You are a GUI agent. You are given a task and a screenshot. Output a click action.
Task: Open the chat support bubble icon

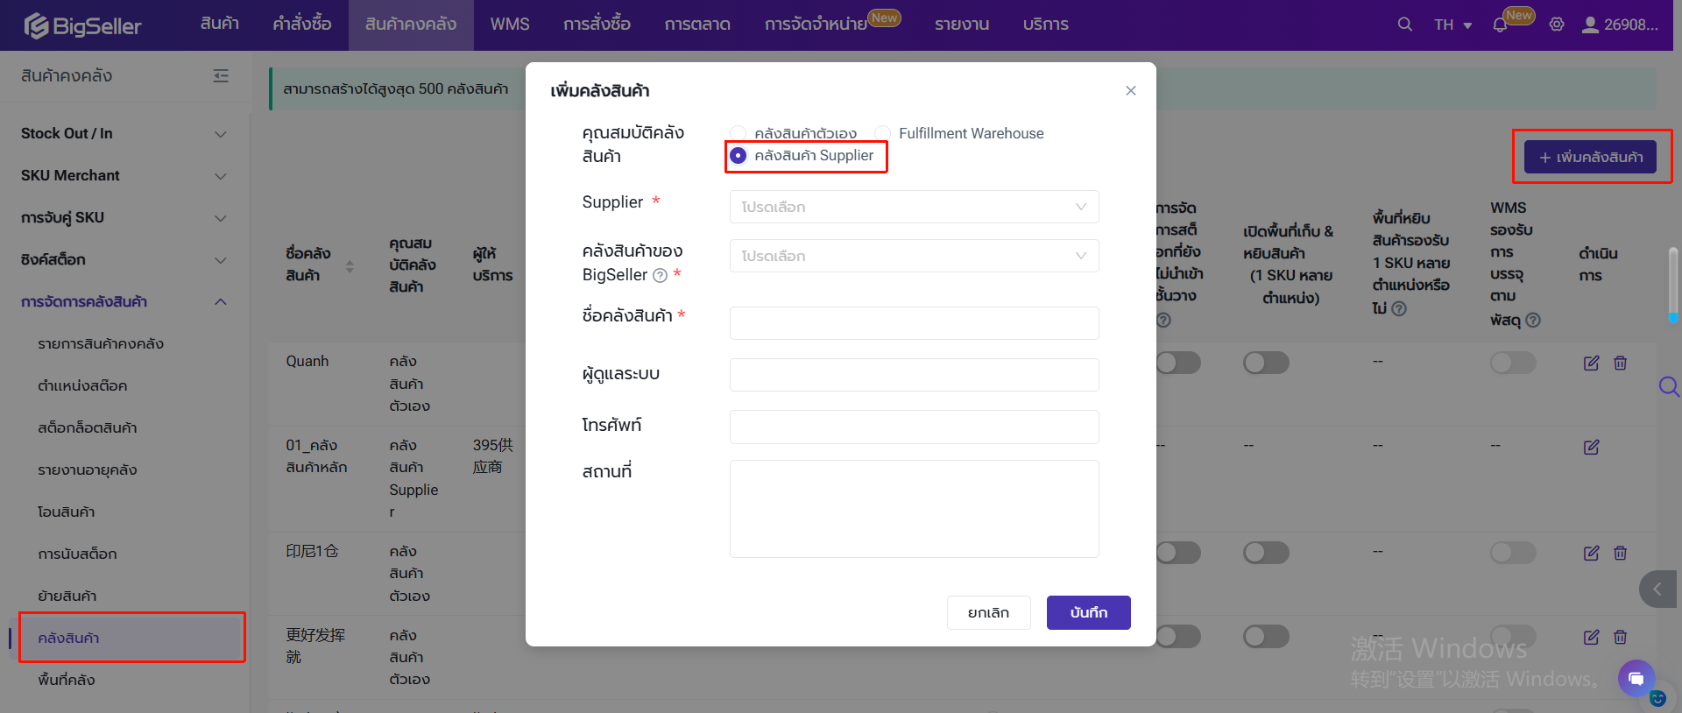(1636, 678)
